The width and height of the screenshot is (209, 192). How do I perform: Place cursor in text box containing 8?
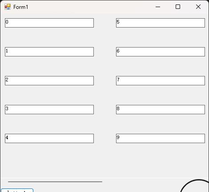(161, 110)
